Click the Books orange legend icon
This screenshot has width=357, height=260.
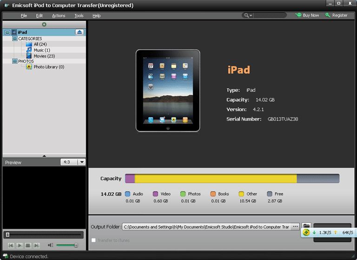pos(213,194)
